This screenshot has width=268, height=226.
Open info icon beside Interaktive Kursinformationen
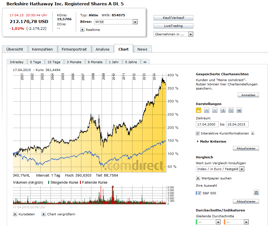pyautogui.click(x=253, y=133)
